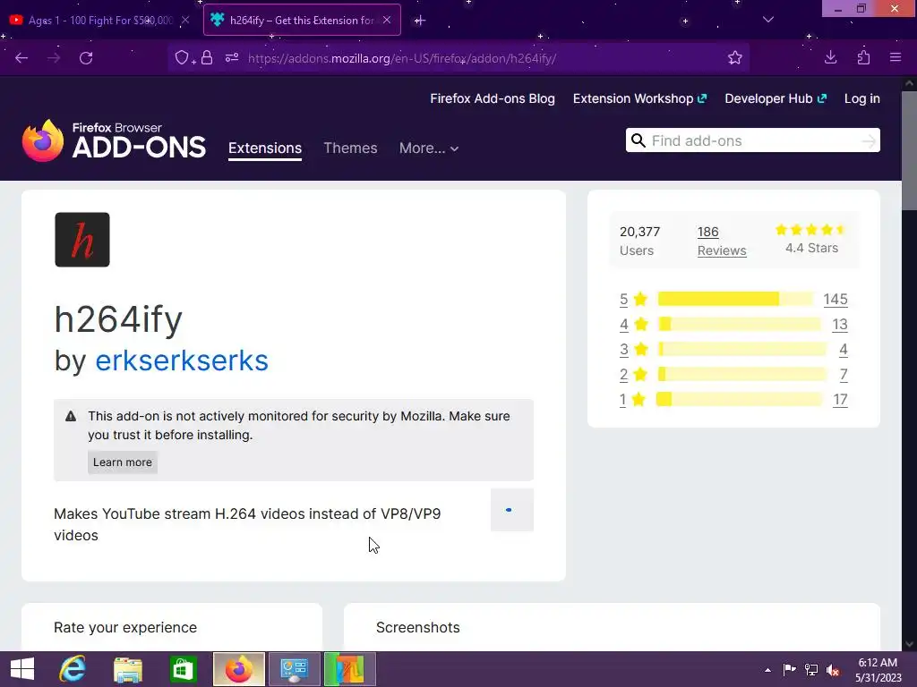Click the h264ify extension icon
This screenshot has height=687, width=917.
click(x=82, y=240)
